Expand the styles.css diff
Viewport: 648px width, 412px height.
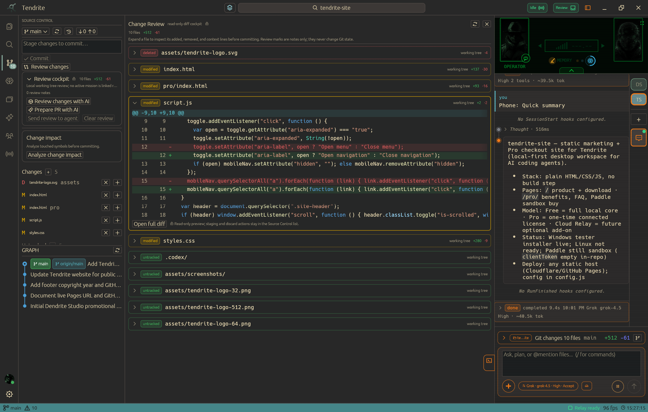point(134,241)
